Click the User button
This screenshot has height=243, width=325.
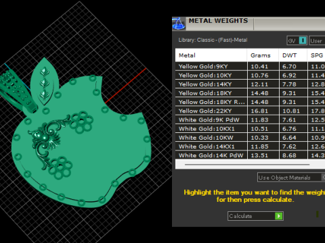(x=317, y=40)
